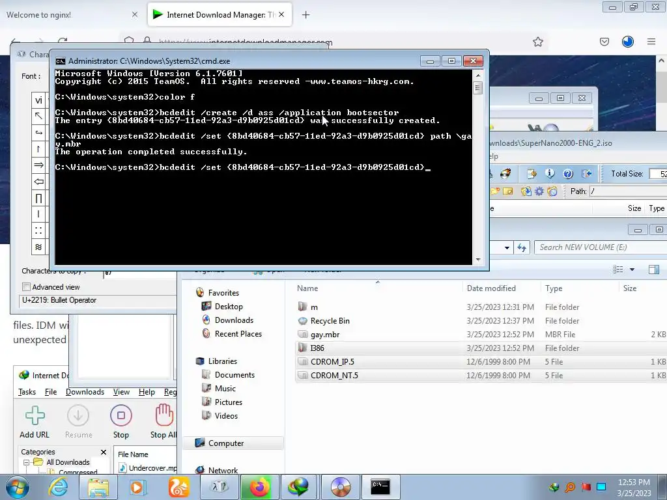Screen dimensions: 667x500
Task: Click the Search NEW VOLUME (E:) field
Action: (x=600, y=247)
